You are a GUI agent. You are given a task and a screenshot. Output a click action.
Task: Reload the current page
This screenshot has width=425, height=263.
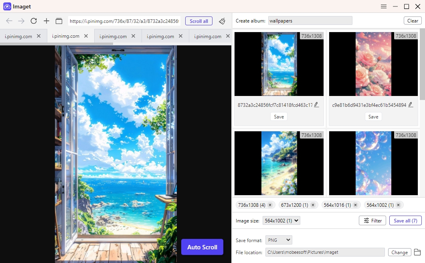[x=34, y=21]
